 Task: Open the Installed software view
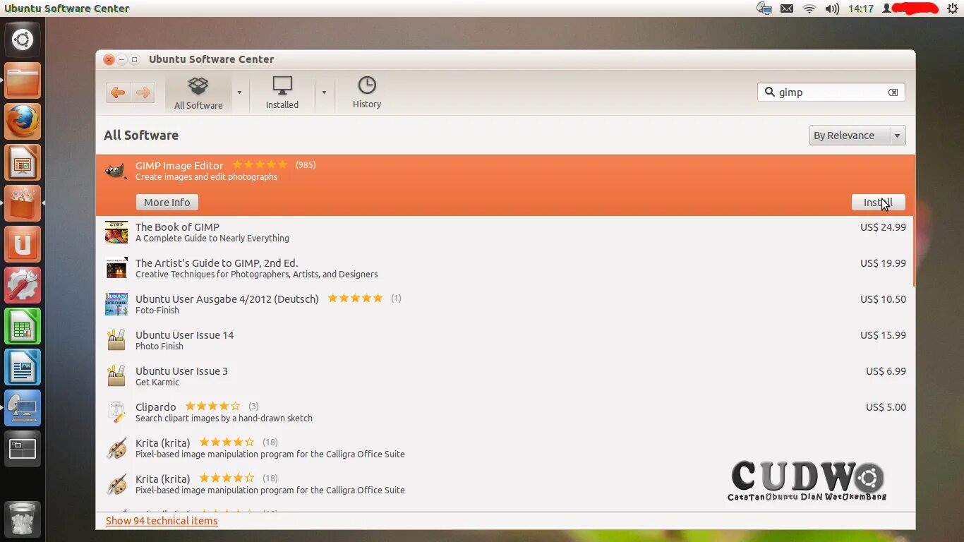[x=282, y=93]
